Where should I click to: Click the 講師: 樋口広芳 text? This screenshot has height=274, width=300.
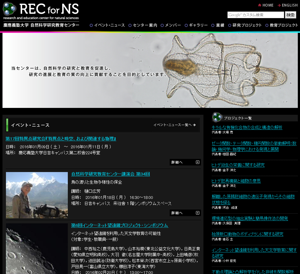(86, 191)
